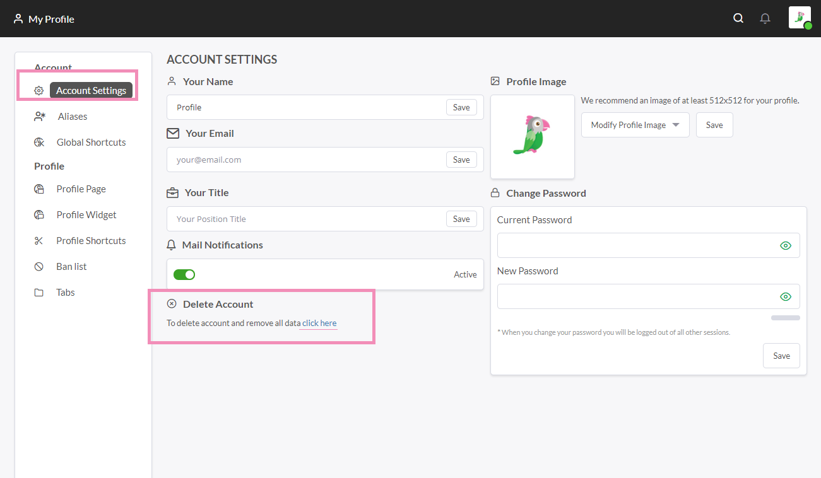Open the Modify Profile Image dropdown

pos(635,125)
